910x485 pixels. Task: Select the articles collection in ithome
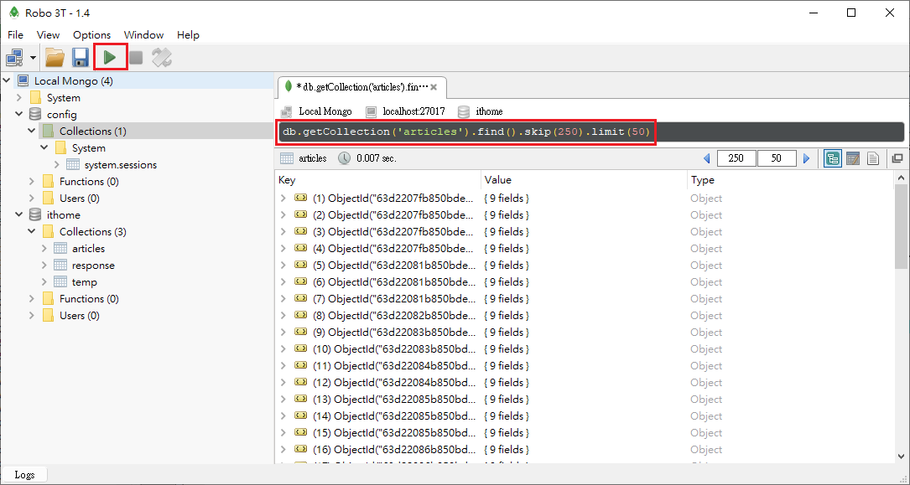coord(88,249)
